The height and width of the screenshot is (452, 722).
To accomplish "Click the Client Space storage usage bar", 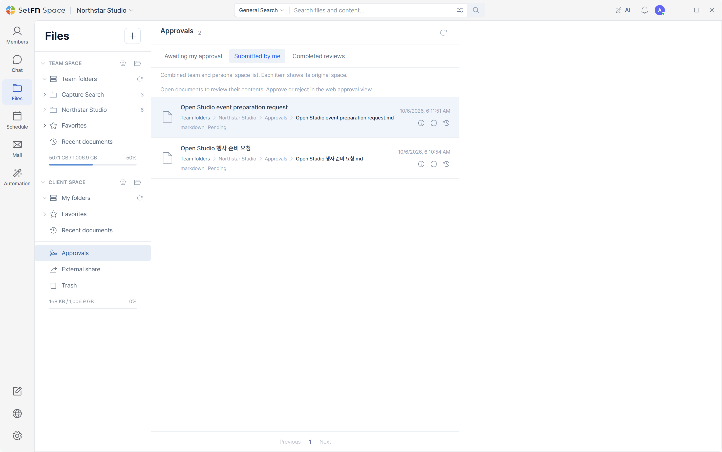I will tap(93, 309).
